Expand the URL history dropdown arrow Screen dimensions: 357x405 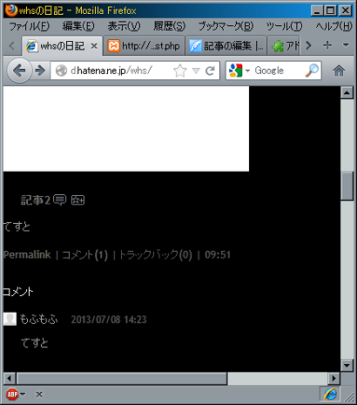coord(196,71)
